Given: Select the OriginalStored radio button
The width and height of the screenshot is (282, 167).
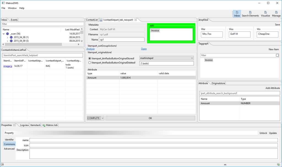Looking at the screenshot, I should tap(89, 58).
